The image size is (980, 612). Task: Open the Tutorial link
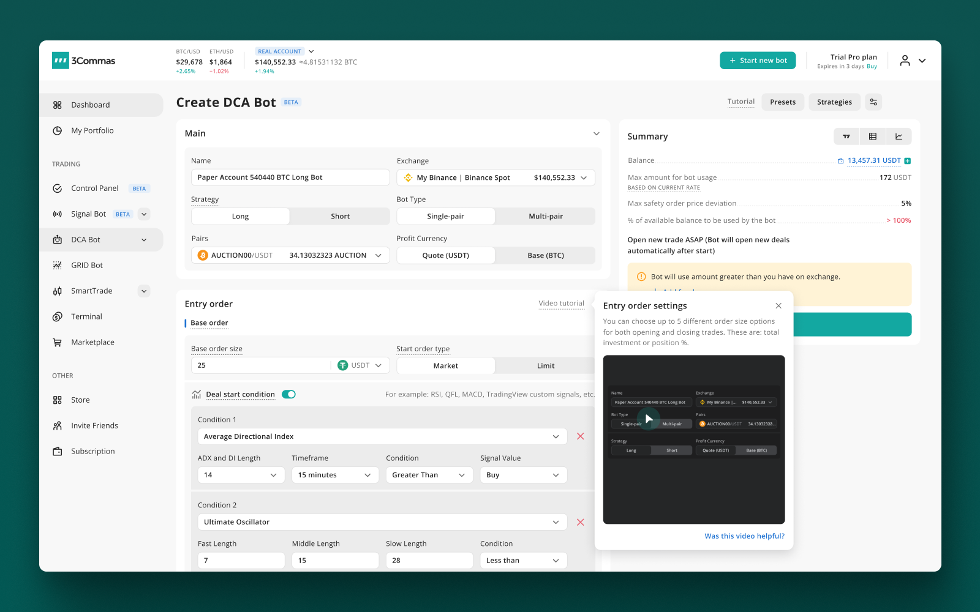pos(741,102)
